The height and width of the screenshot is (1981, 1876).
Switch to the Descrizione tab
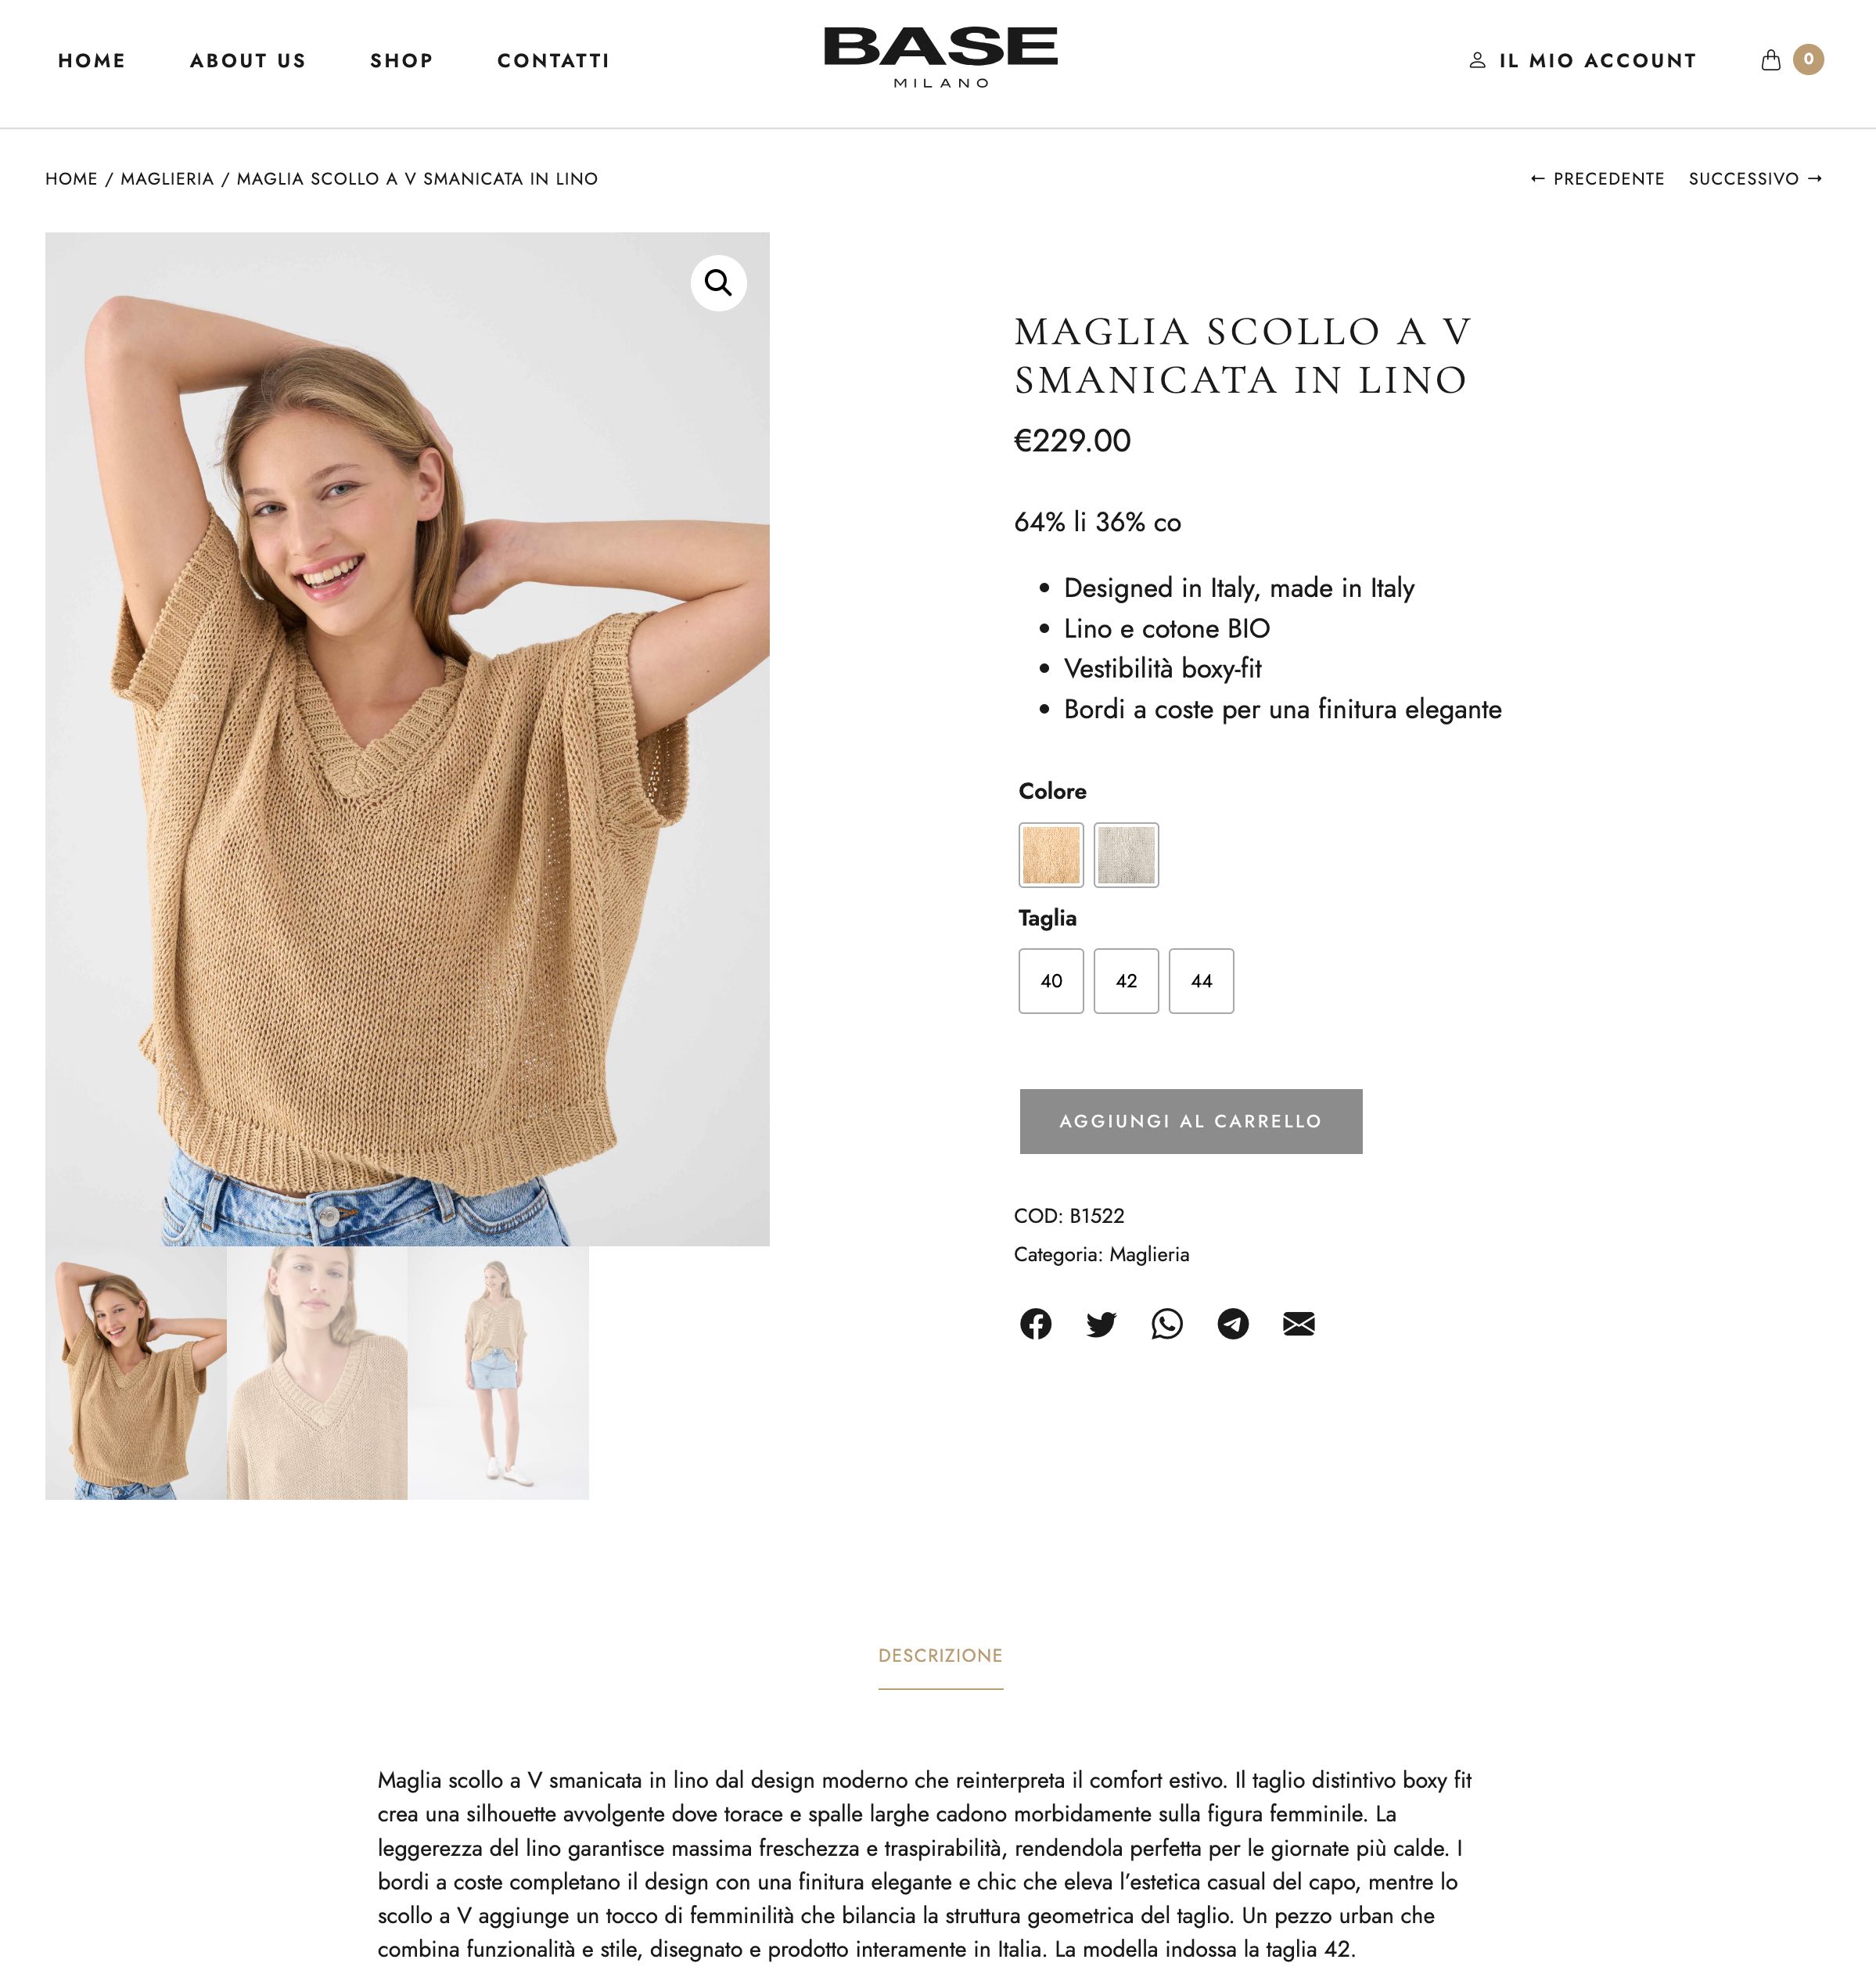tap(940, 1656)
